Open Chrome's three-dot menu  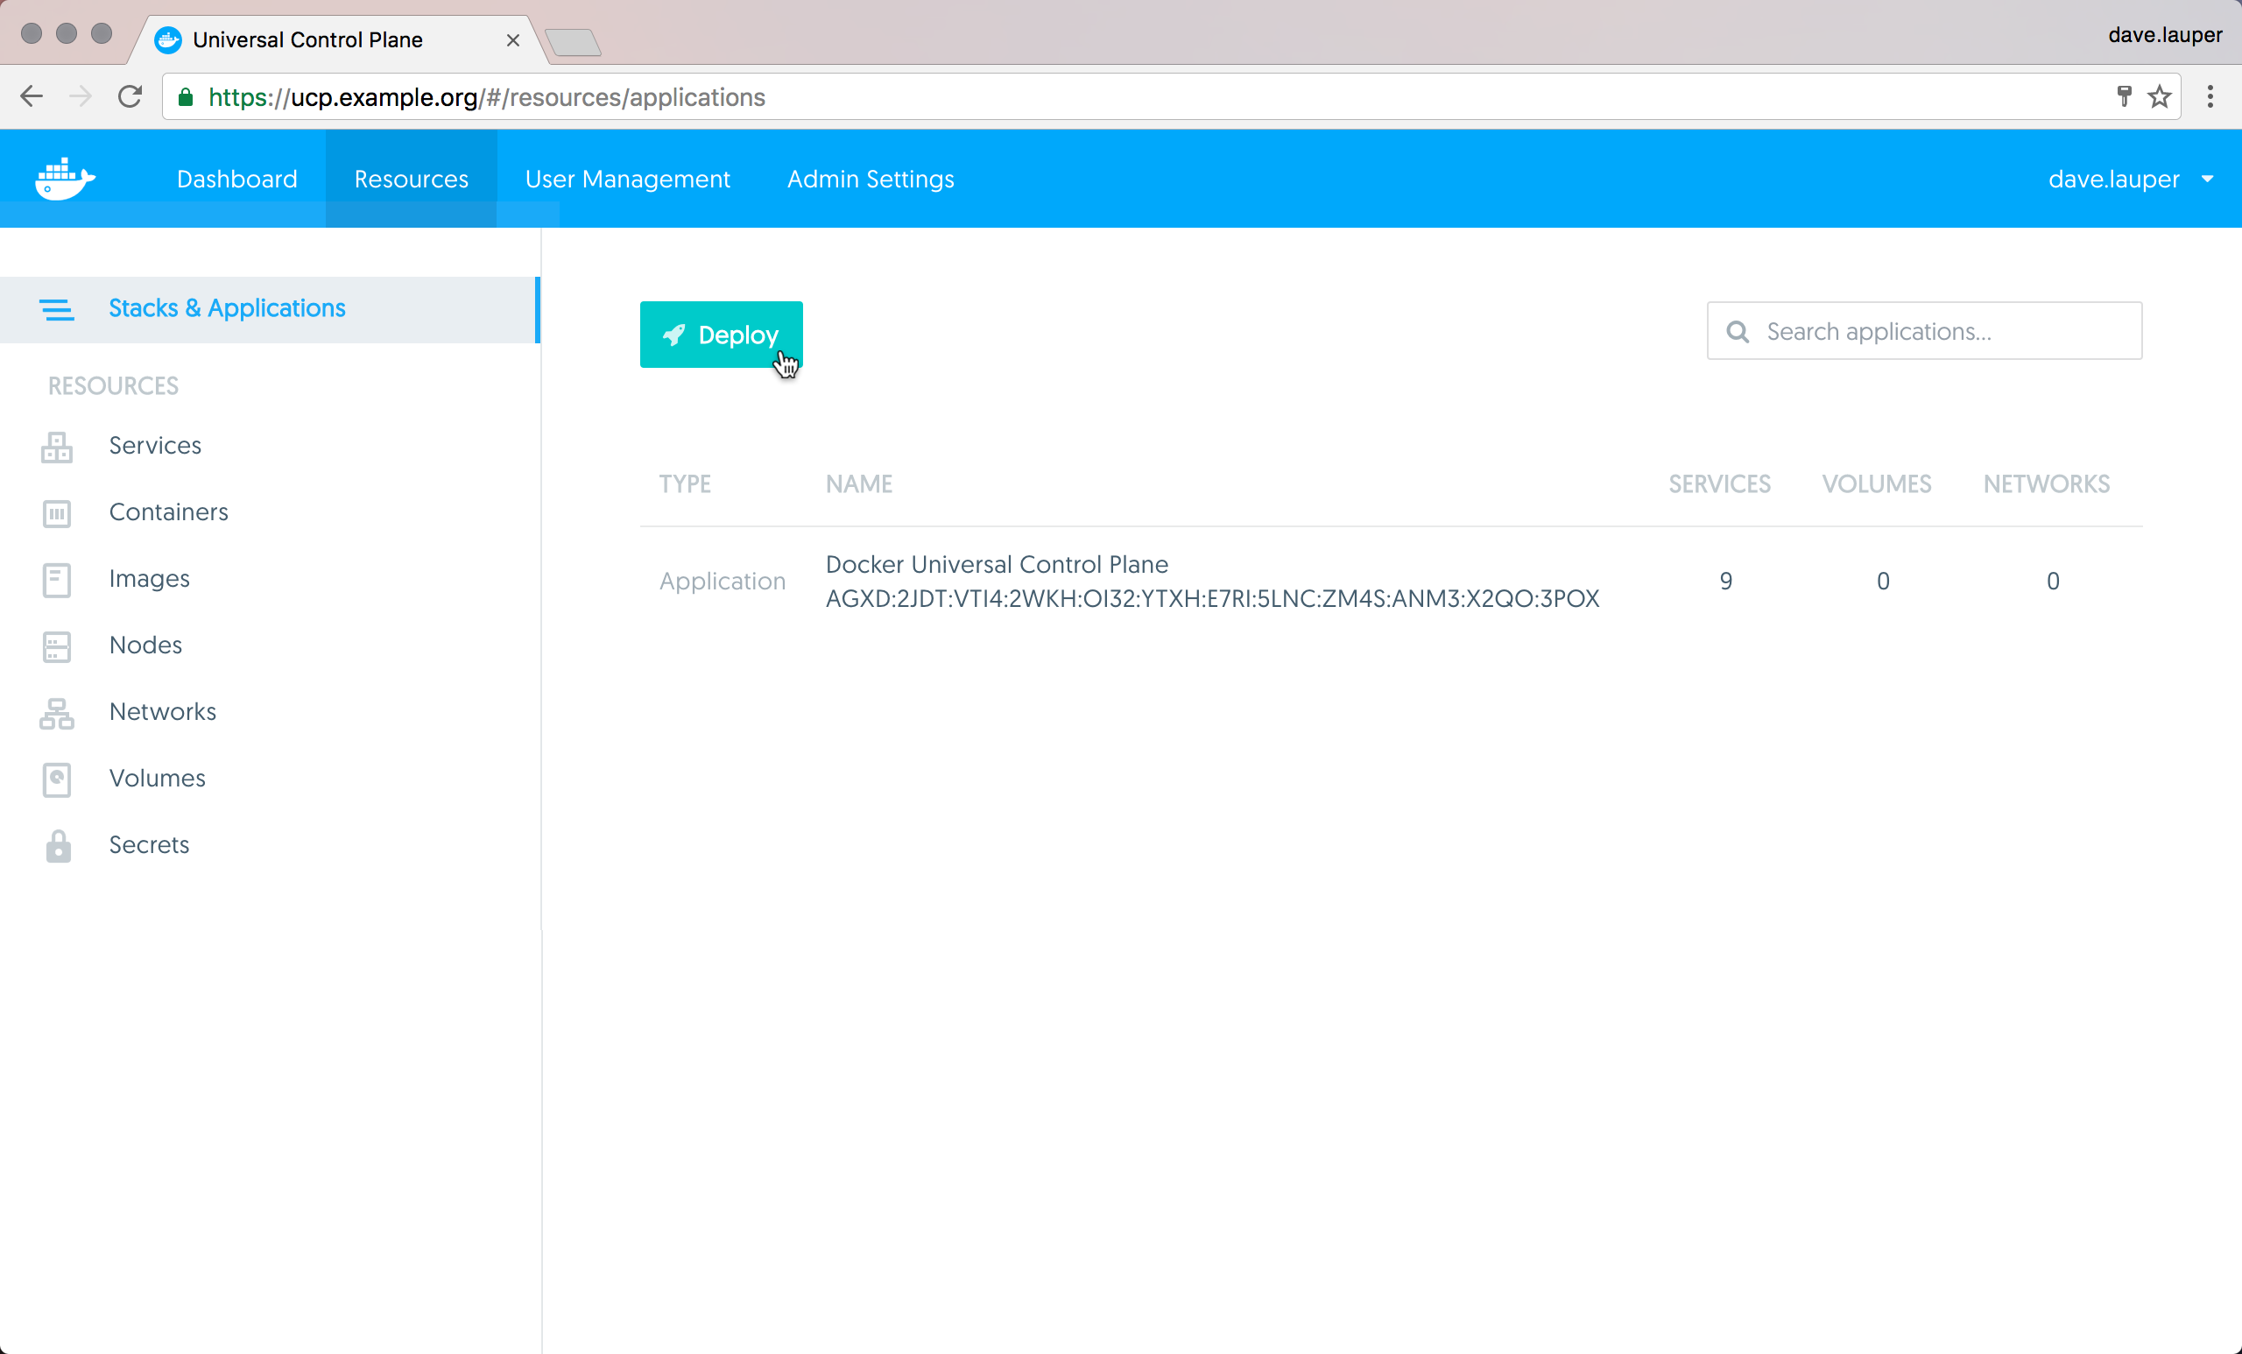(2210, 96)
